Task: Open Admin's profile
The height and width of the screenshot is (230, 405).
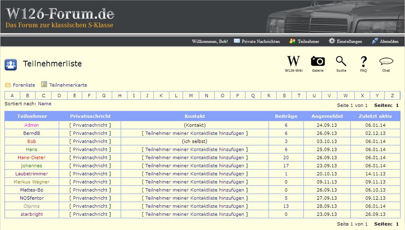Action: tap(32, 125)
